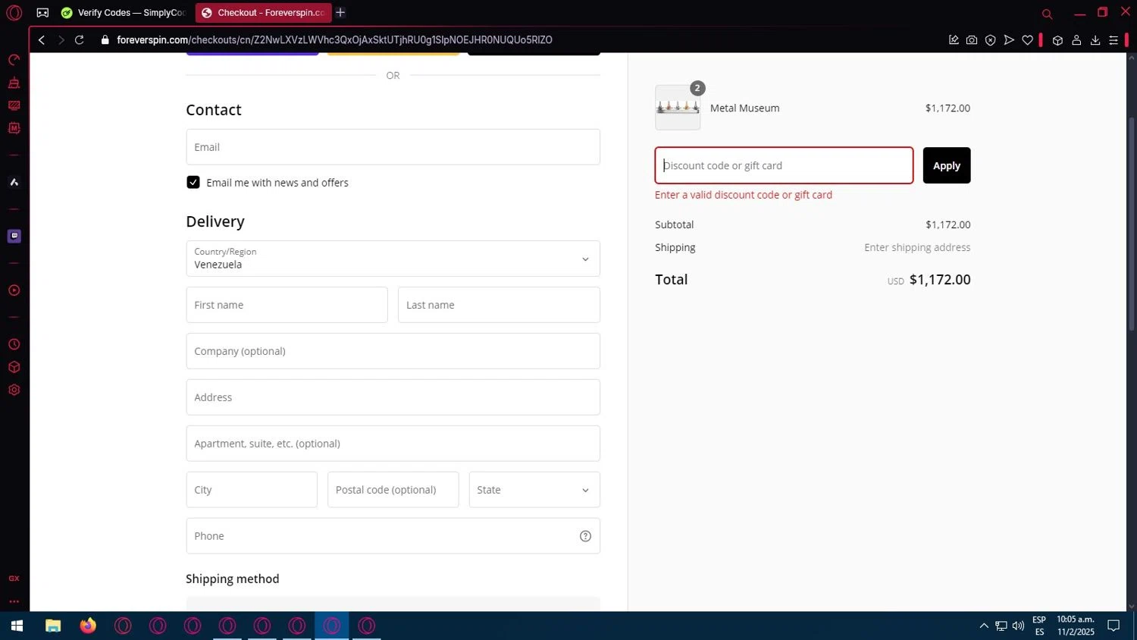Go back to the previous page
Viewport: 1137px width, 640px height.
42,40
